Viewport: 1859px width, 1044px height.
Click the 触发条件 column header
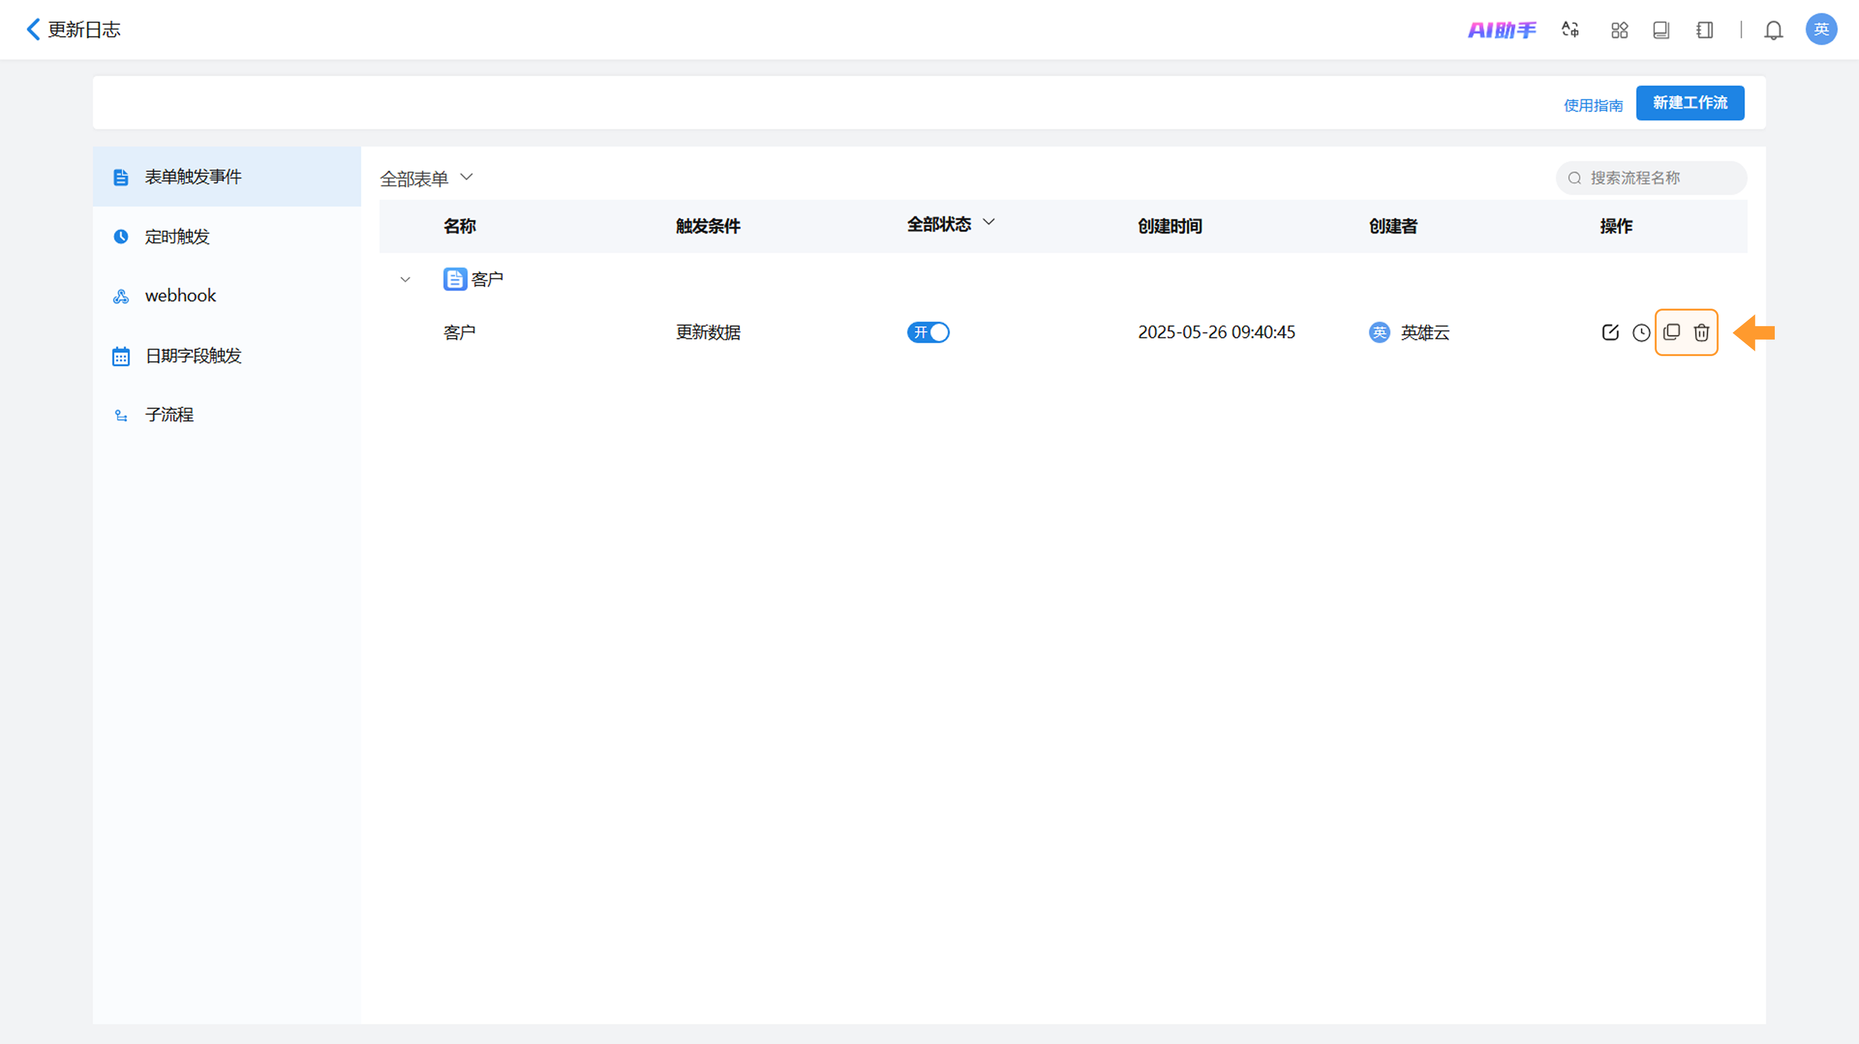(708, 225)
